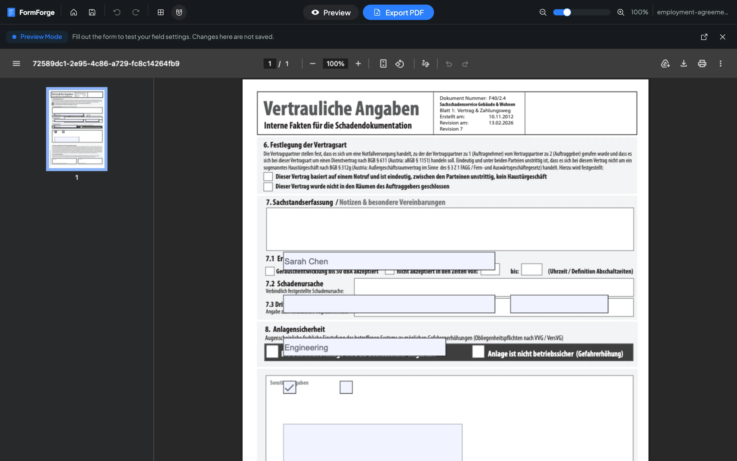Screen dimensions: 737x461
Task: Check 'Anlage ist nicht betriebssicher' box
Action: (x=478, y=352)
